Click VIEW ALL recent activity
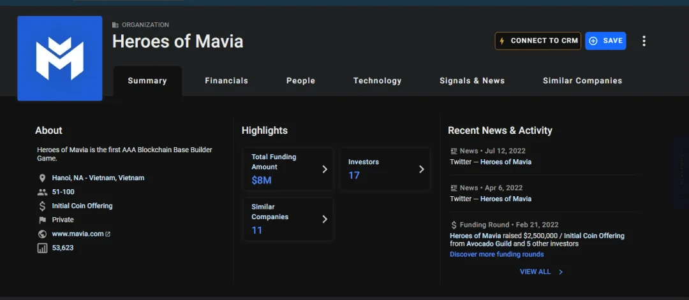The height and width of the screenshot is (300, 689). click(535, 272)
